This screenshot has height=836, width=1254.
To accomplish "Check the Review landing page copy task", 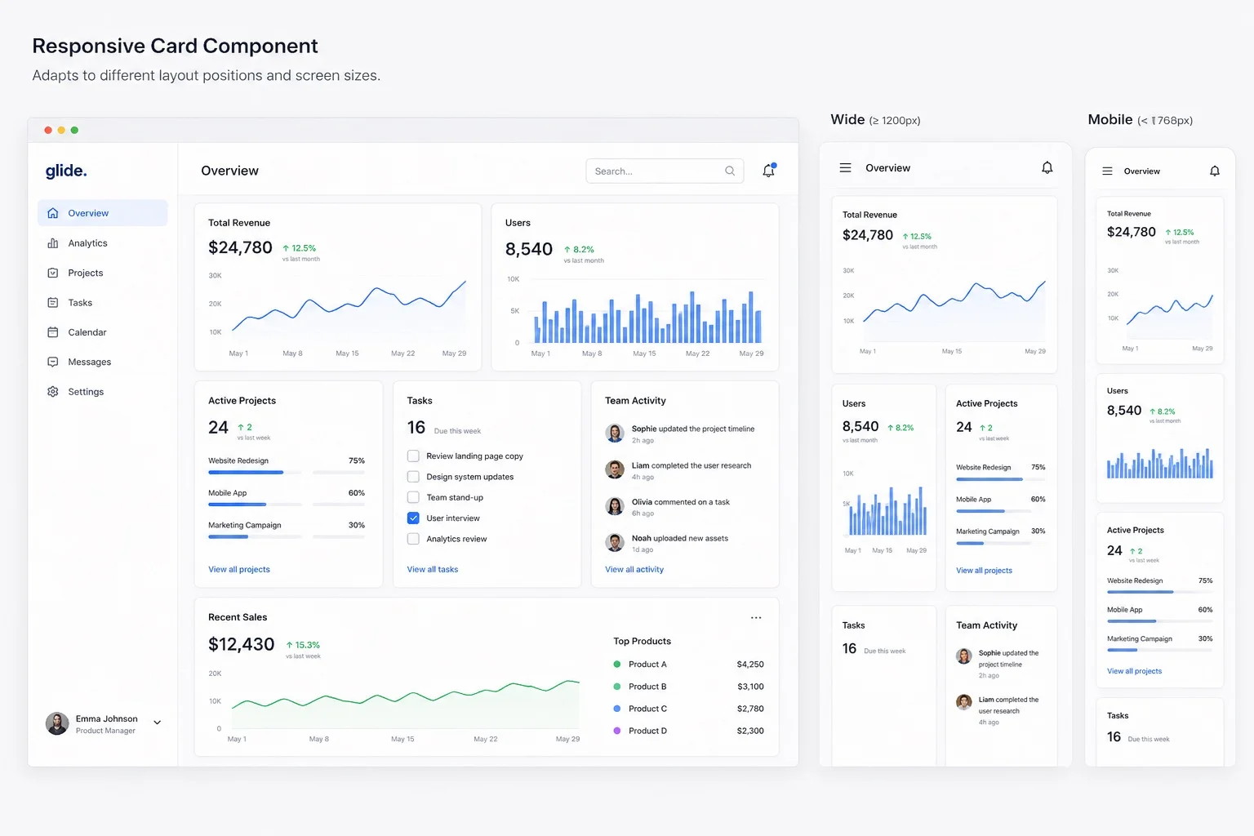I will (x=413, y=456).
